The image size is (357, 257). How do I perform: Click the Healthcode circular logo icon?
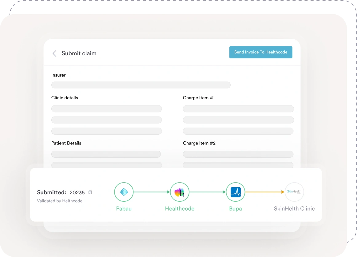point(180,192)
